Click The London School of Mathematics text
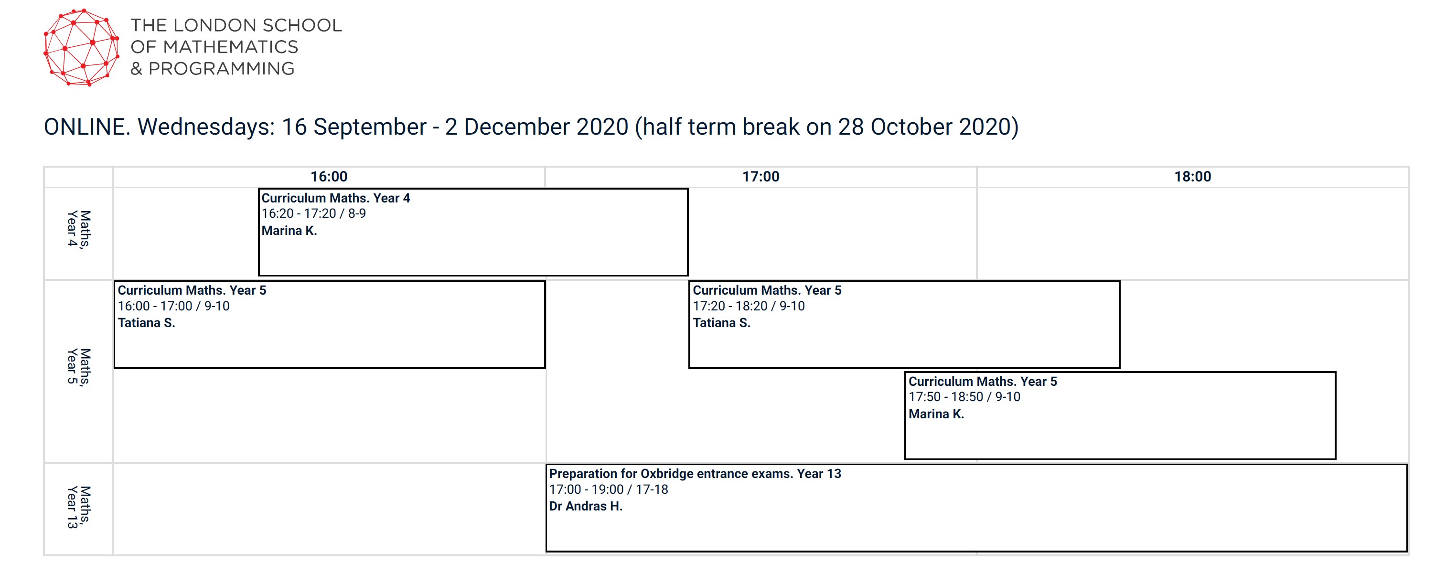Viewport: 1446px width, 563px height. 236,47
